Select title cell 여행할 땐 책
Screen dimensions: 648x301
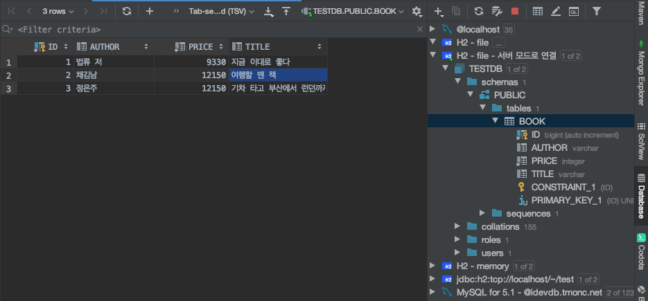278,75
